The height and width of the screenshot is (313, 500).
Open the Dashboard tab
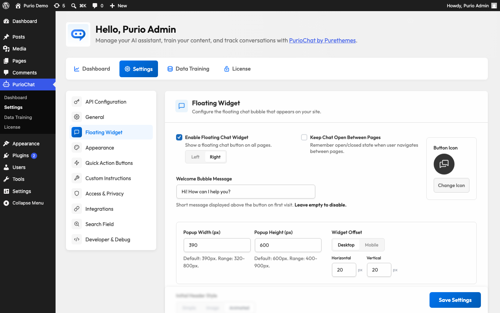(x=92, y=69)
